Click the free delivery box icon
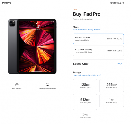This screenshot has height=124, width=131. coord(17,85)
